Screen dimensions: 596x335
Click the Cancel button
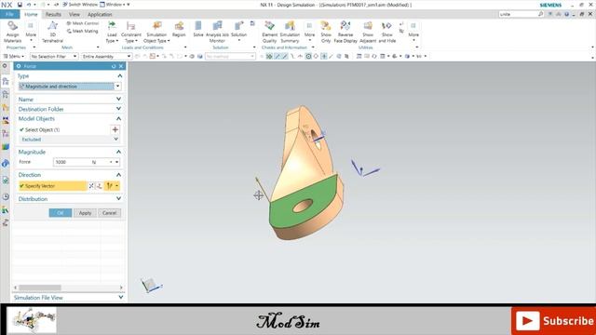pyautogui.click(x=110, y=213)
